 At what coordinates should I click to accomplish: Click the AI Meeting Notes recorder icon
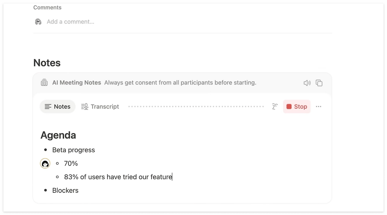(44, 83)
